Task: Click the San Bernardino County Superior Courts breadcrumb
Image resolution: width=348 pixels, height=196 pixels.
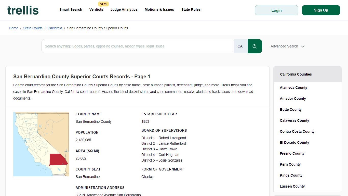Action: coord(98,28)
